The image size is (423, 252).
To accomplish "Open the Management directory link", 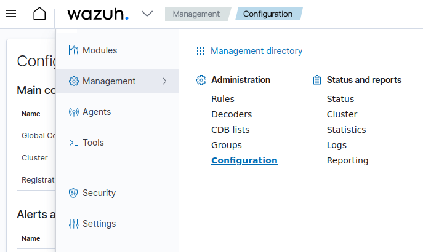I will click(x=257, y=51).
